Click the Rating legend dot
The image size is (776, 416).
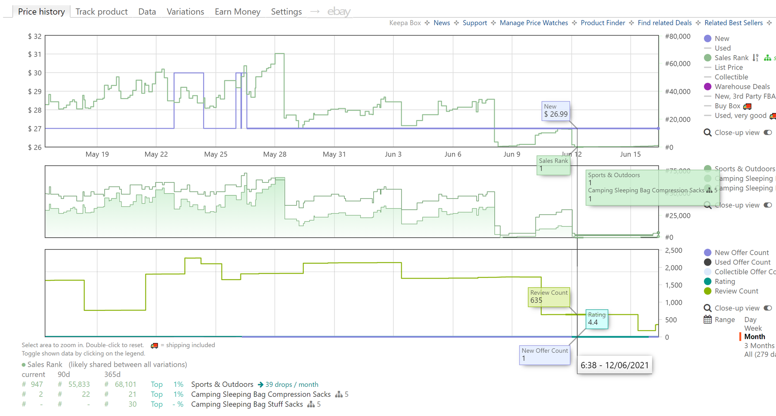(707, 281)
